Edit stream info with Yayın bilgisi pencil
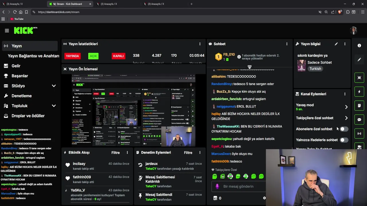 (336, 44)
